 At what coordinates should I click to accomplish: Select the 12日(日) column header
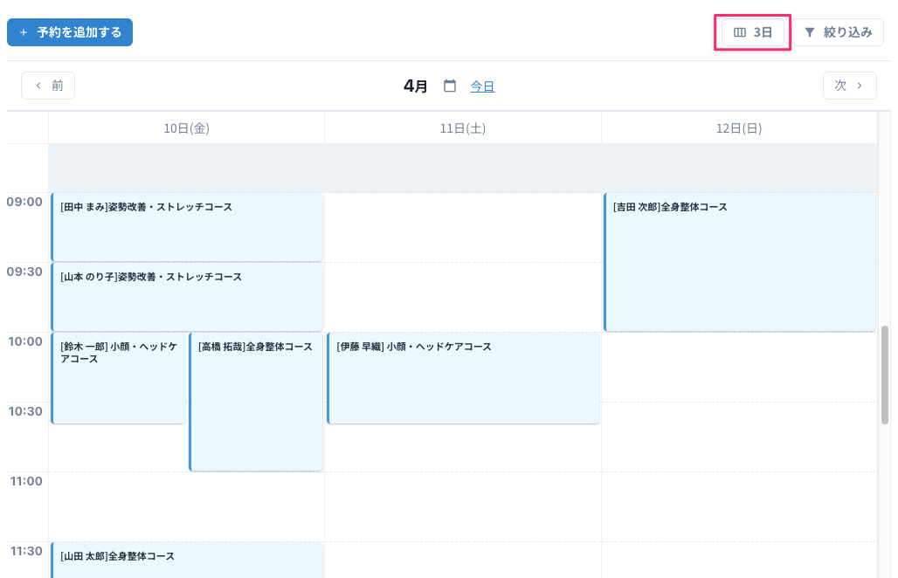[x=739, y=128]
